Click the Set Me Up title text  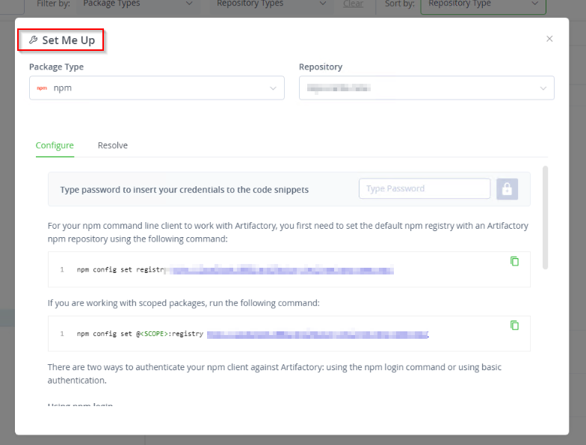pos(68,40)
